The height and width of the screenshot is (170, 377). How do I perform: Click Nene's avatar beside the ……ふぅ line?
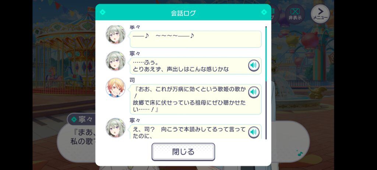pyautogui.click(x=116, y=61)
